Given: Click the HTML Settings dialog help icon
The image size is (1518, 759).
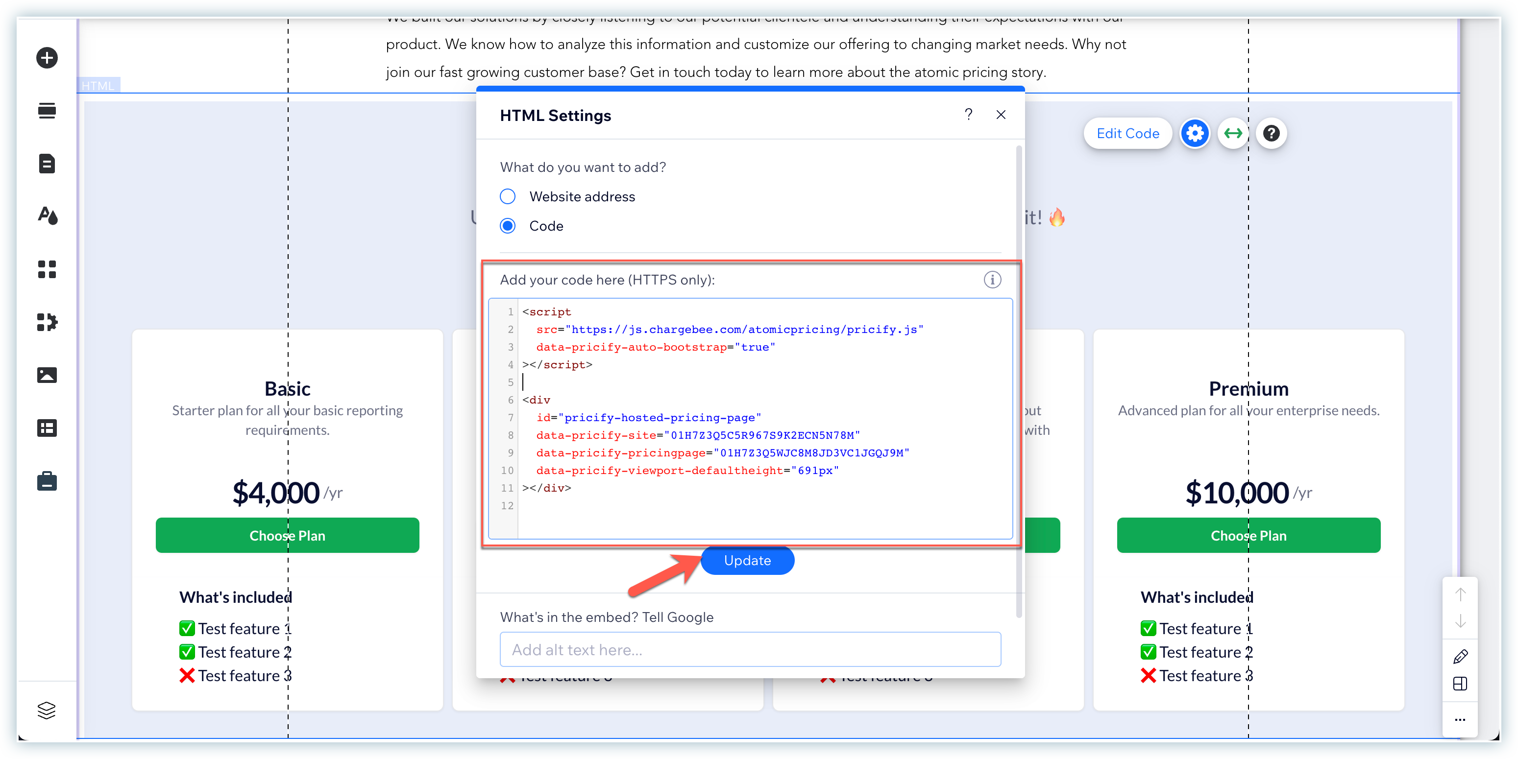Looking at the screenshot, I should pos(968,115).
